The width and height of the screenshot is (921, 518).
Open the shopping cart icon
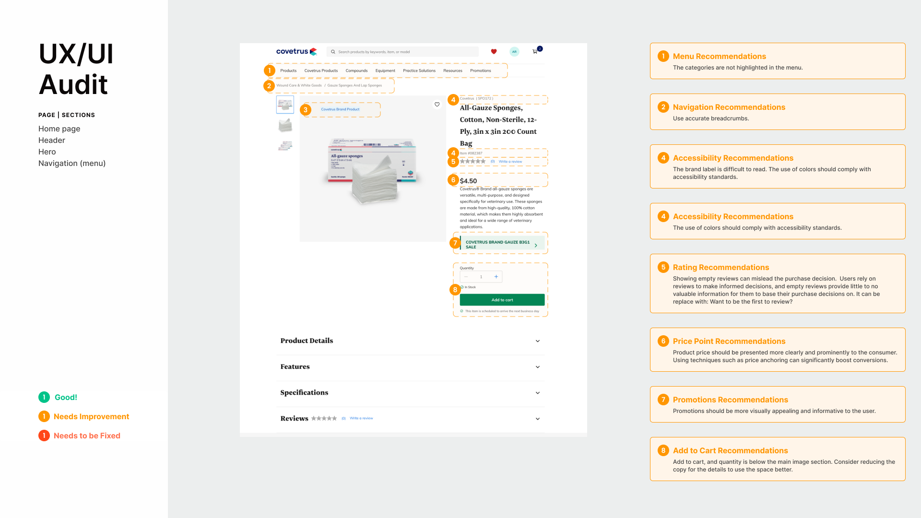535,51
